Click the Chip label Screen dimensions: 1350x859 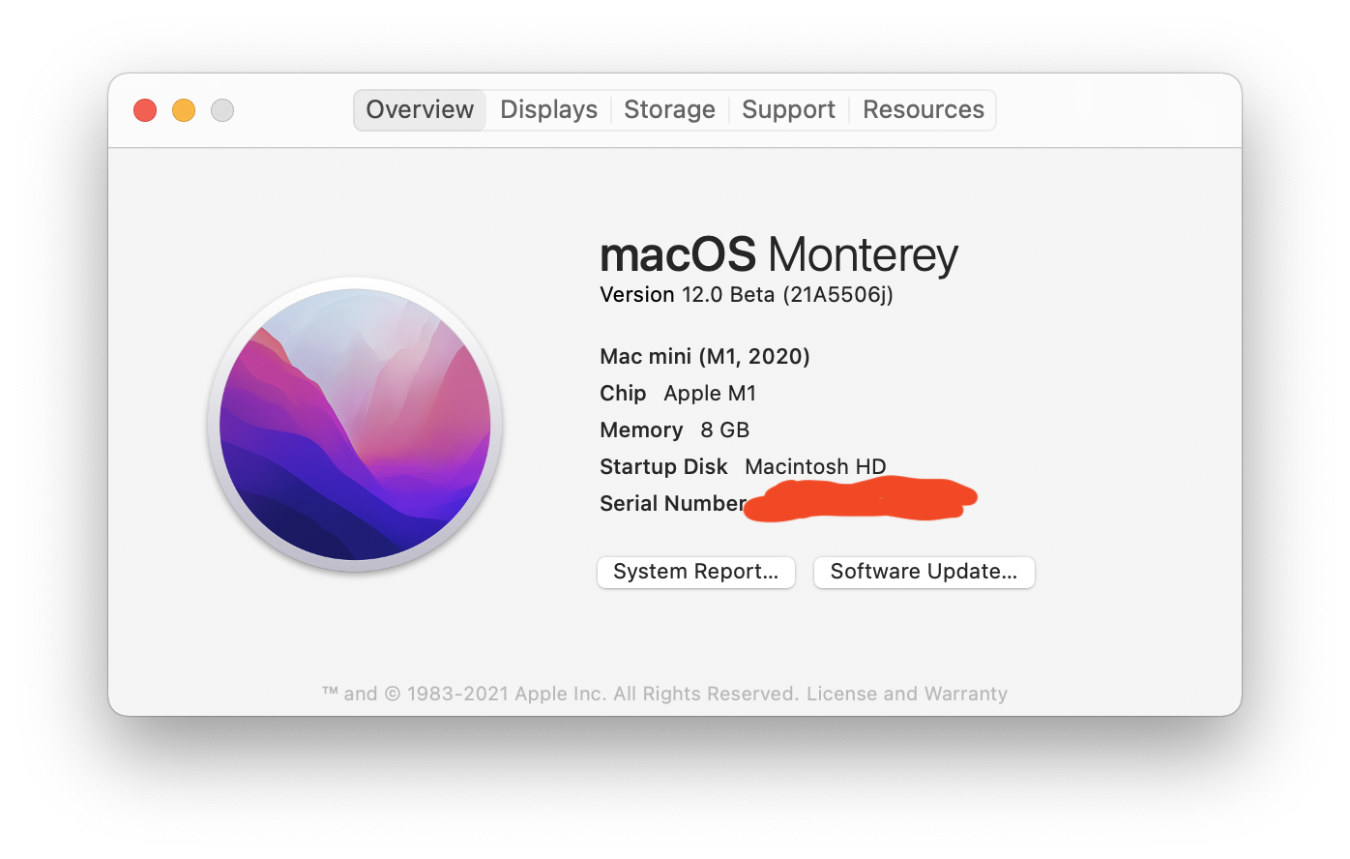tap(623, 394)
